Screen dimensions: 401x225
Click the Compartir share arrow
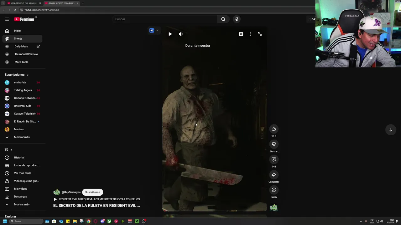pyautogui.click(x=274, y=175)
